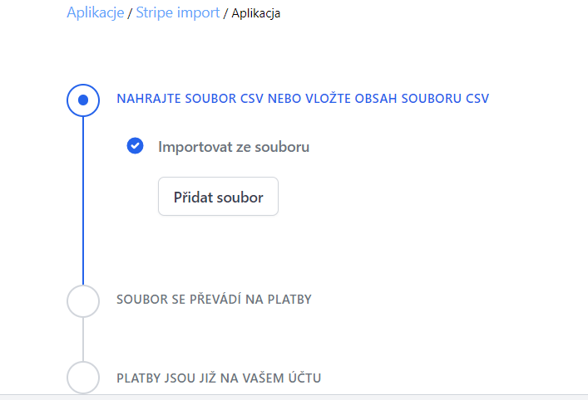Viewport: 588px width, 400px height.
Task: Click the active first step circle indicator
Action: click(x=83, y=100)
